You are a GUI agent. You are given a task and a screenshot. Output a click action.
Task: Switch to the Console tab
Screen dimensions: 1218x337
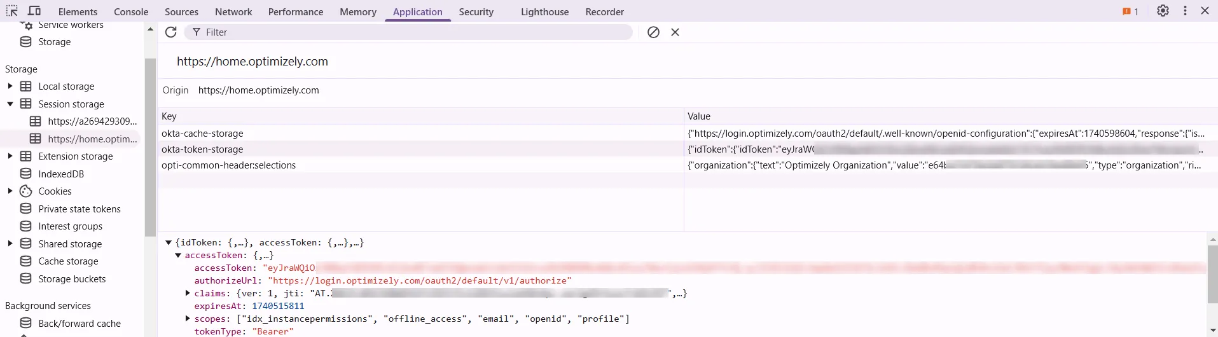[x=131, y=11]
